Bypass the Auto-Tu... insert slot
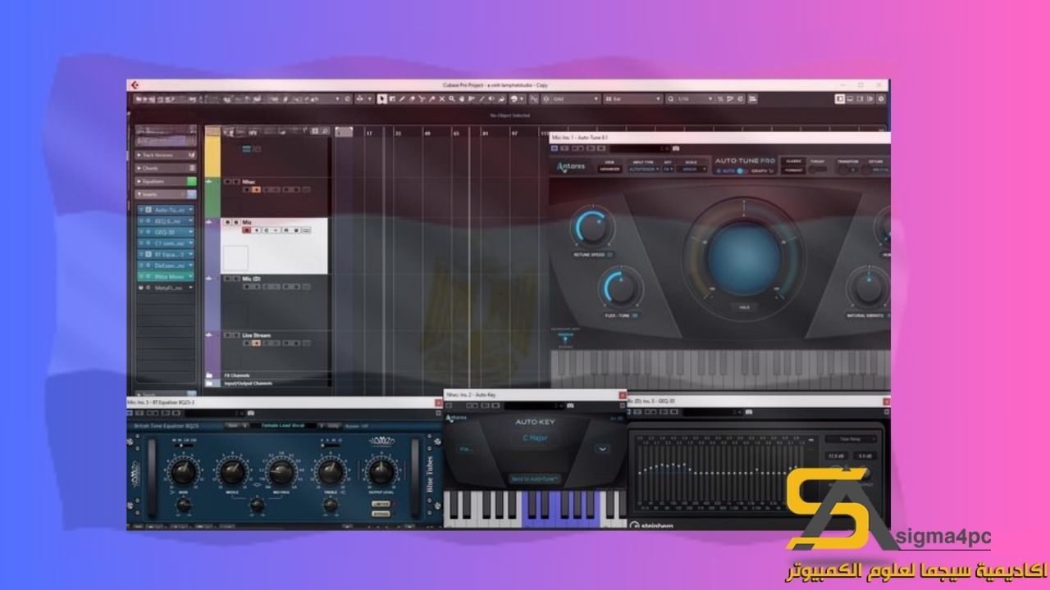 click(141, 210)
